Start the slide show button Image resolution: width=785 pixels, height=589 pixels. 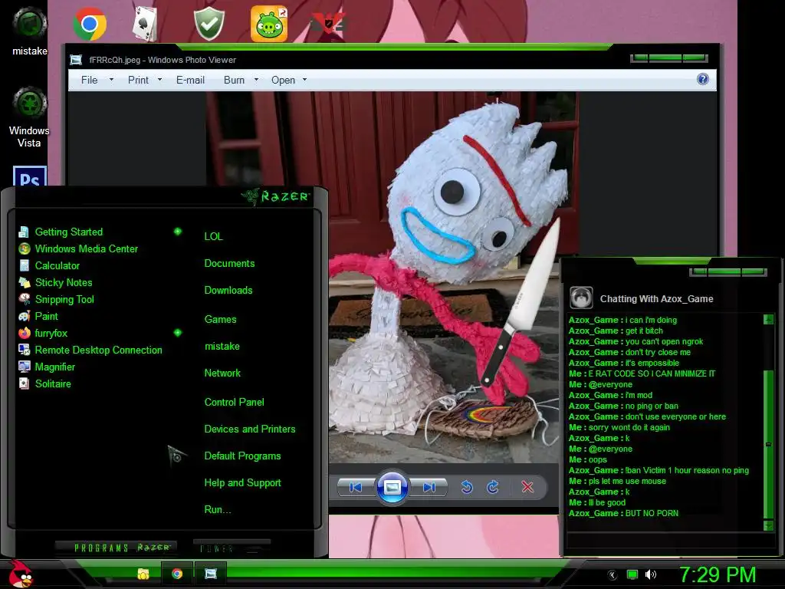coord(392,487)
